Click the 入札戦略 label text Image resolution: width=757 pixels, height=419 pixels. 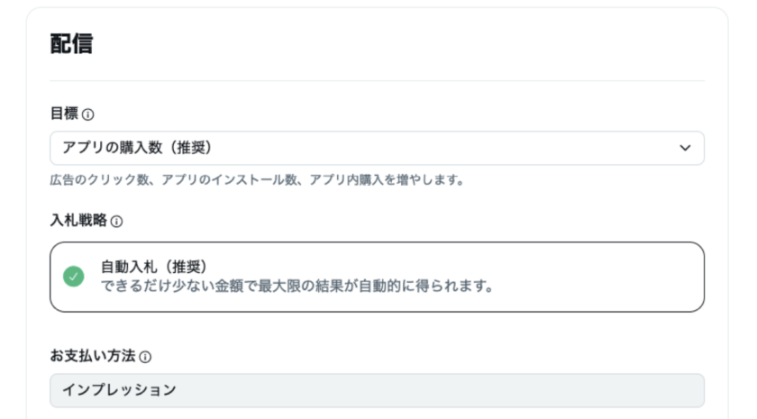coord(78,221)
